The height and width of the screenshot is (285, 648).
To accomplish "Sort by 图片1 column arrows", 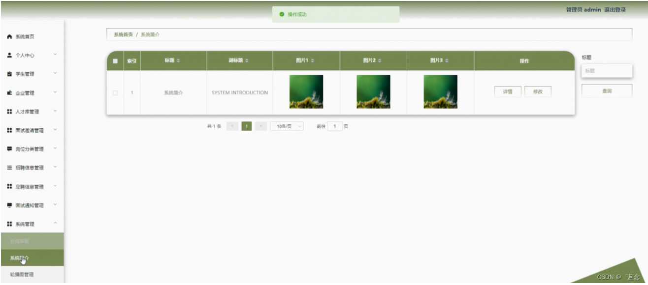I will pyautogui.click(x=312, y=61).
